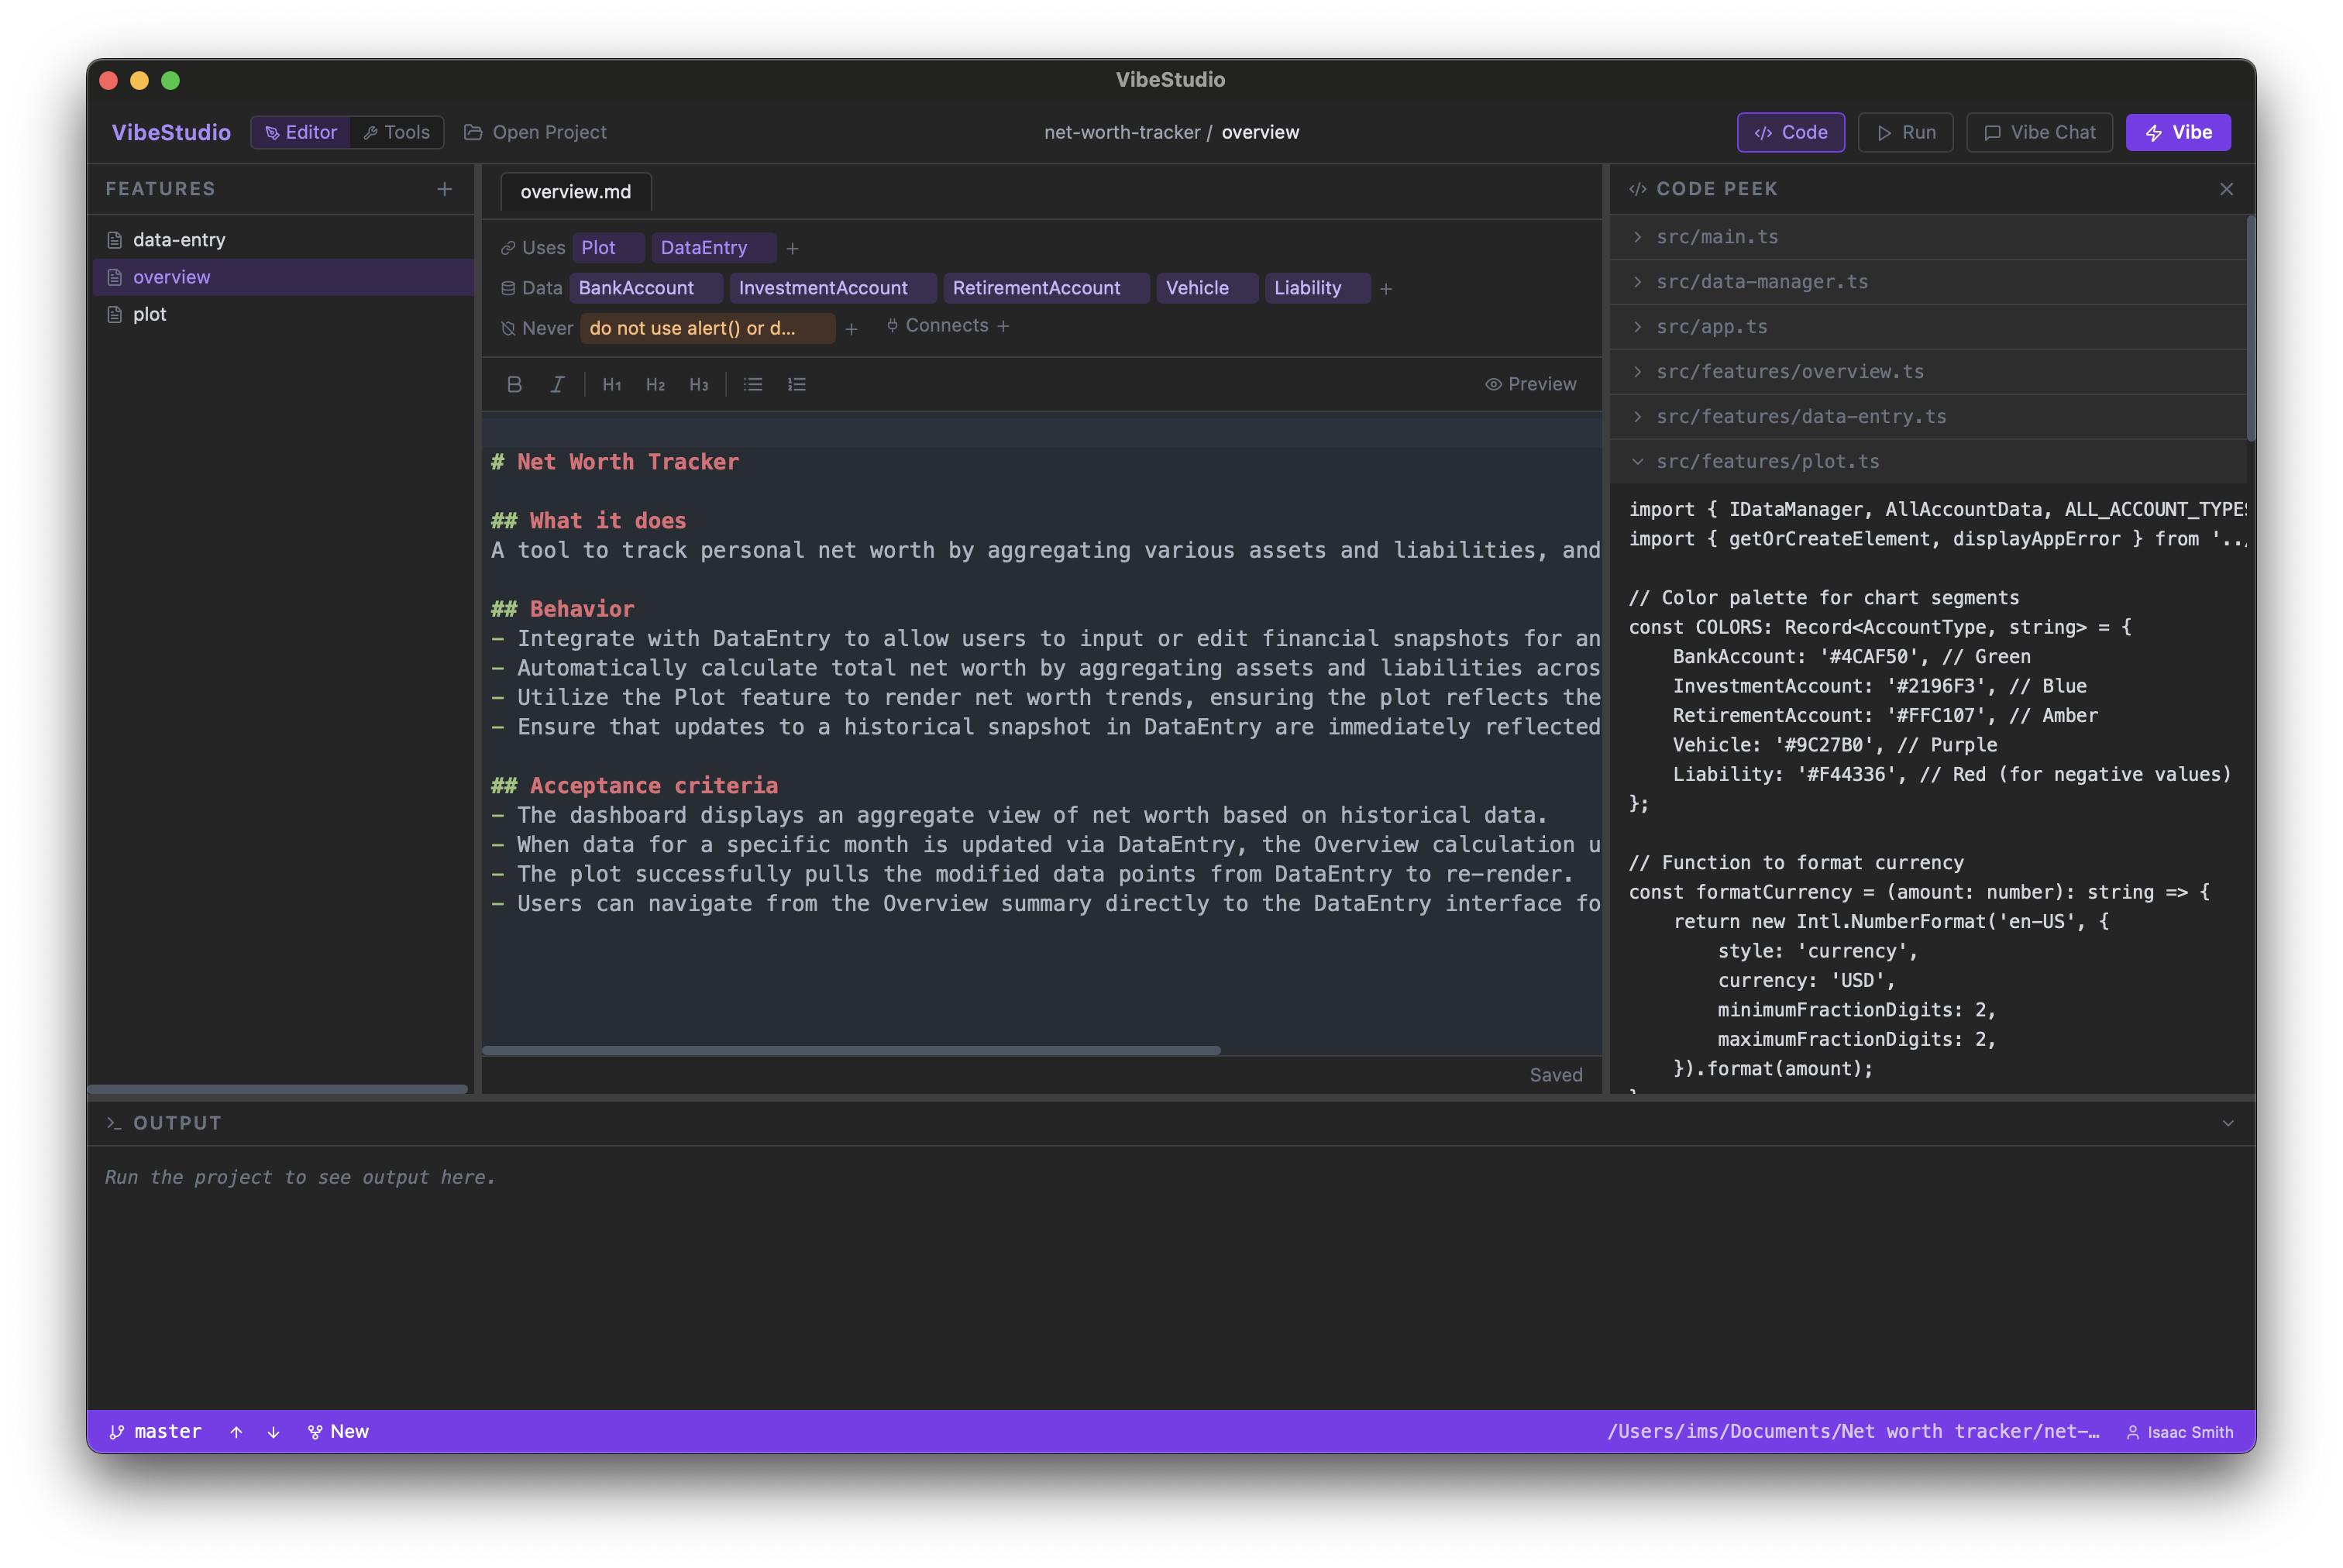Expand src/features/overview.ts section

point(1928,372)
